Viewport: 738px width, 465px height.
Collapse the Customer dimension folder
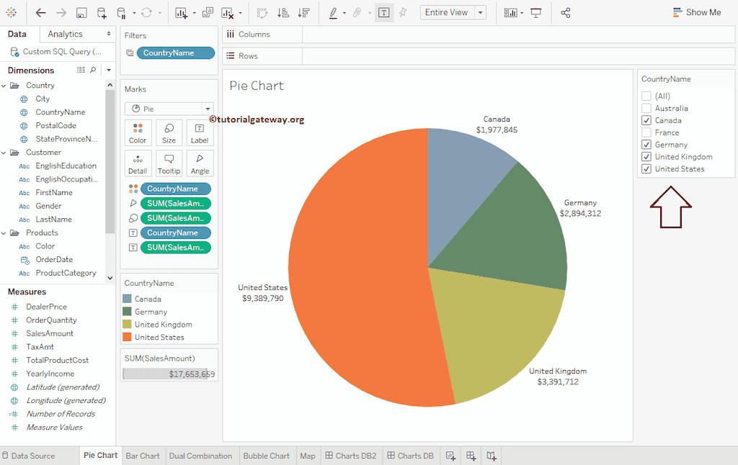(x=4, y=153)
